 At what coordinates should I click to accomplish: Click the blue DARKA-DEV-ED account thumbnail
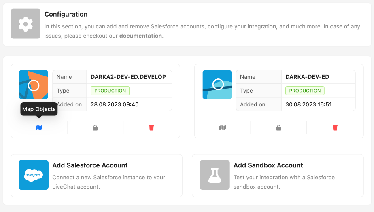pos(217,85)
